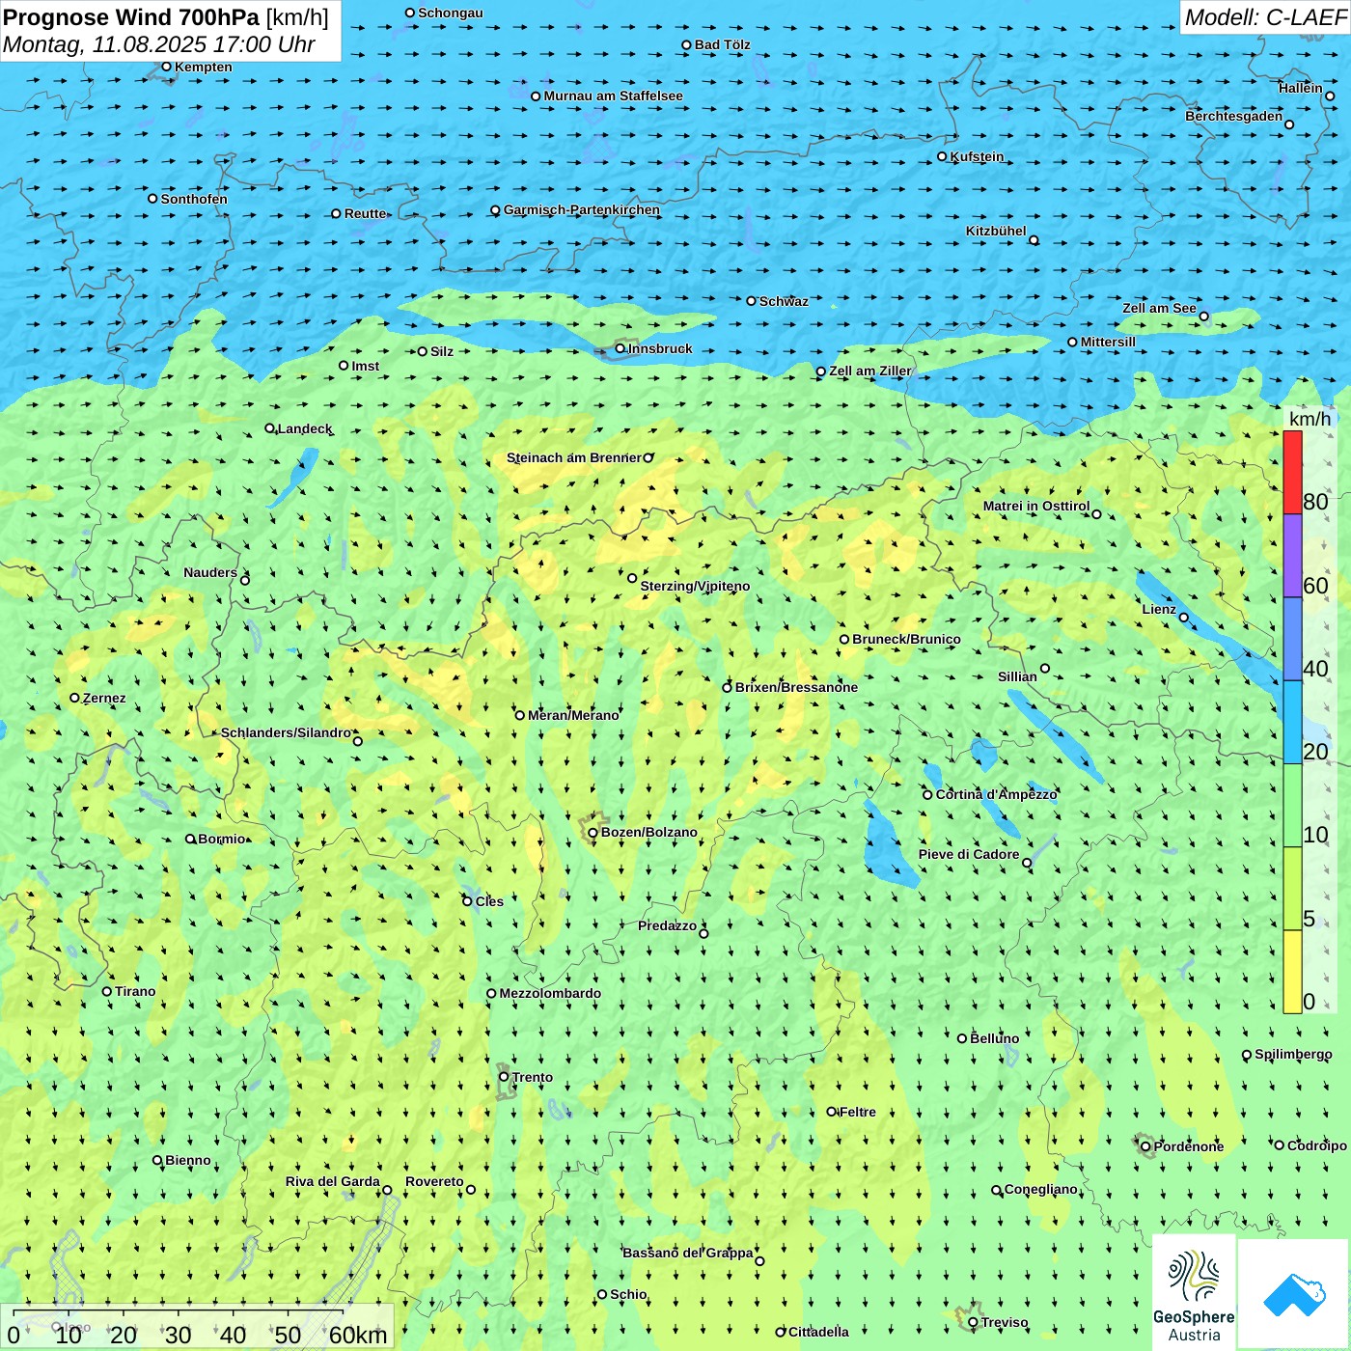
Task: Click the 'Rovereto' label
Action: [x=434, y=1181]
